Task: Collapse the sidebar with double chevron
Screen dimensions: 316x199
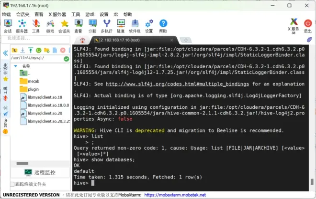Action: coord(5,53)
